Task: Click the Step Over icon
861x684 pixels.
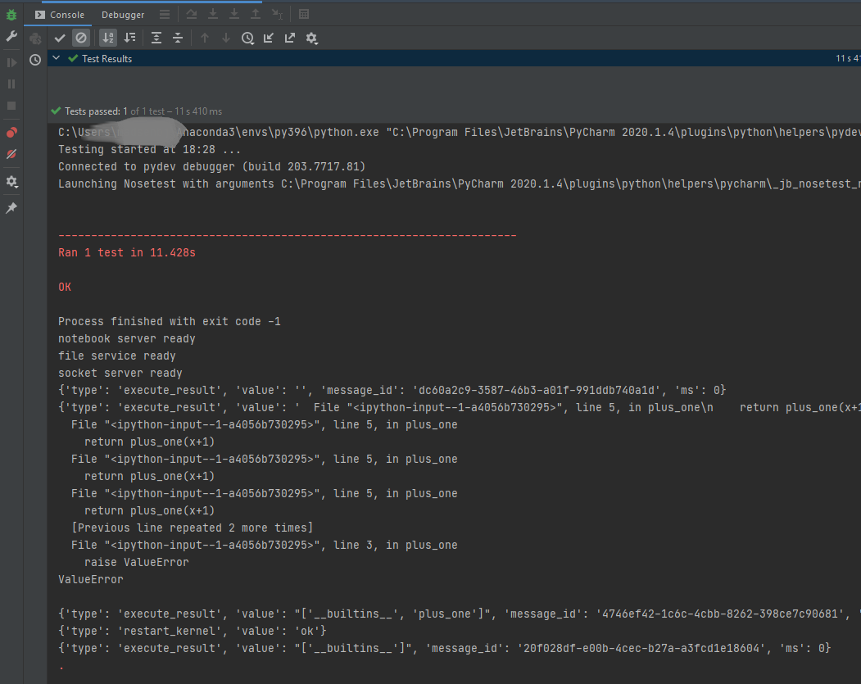Action: coord(191,14)
